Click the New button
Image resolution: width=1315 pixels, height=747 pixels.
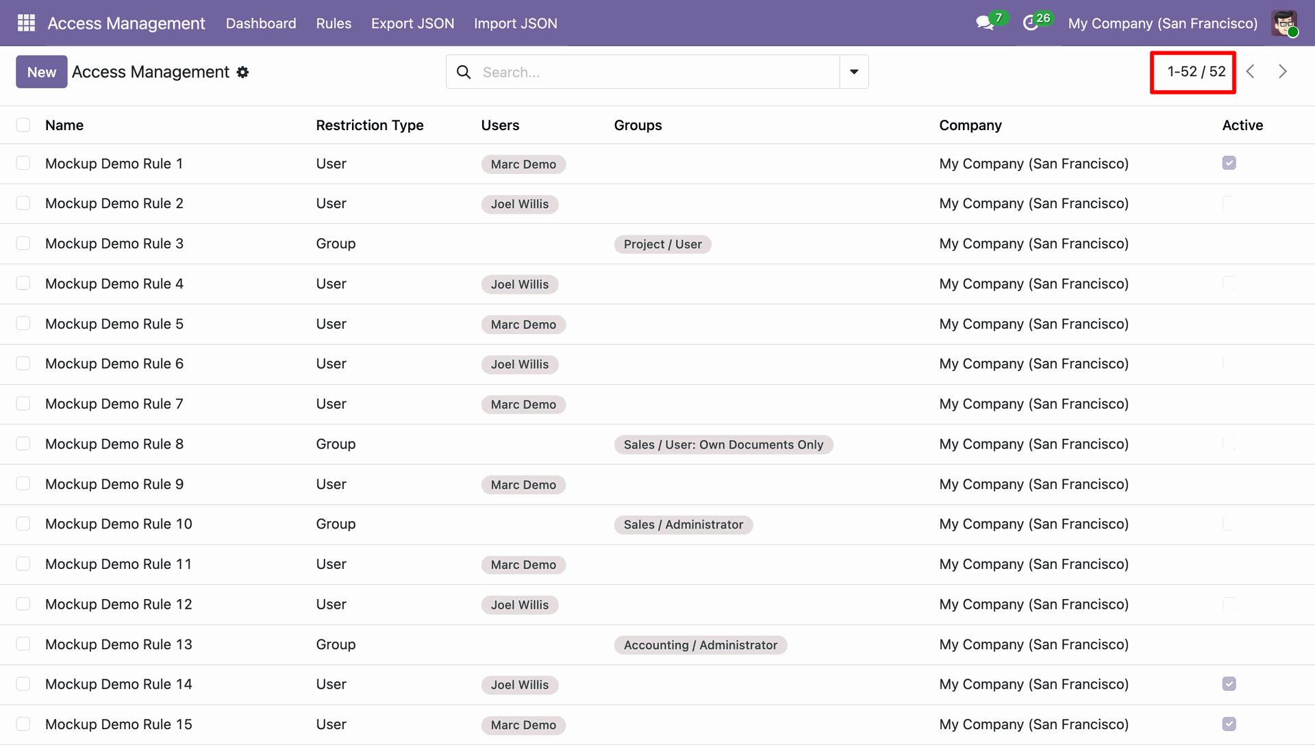pyautogui.click(x=42, y=72)
